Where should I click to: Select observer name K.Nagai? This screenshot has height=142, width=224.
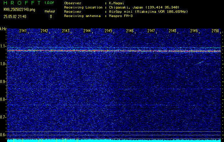pyautogui.click(x=116, y=3)
